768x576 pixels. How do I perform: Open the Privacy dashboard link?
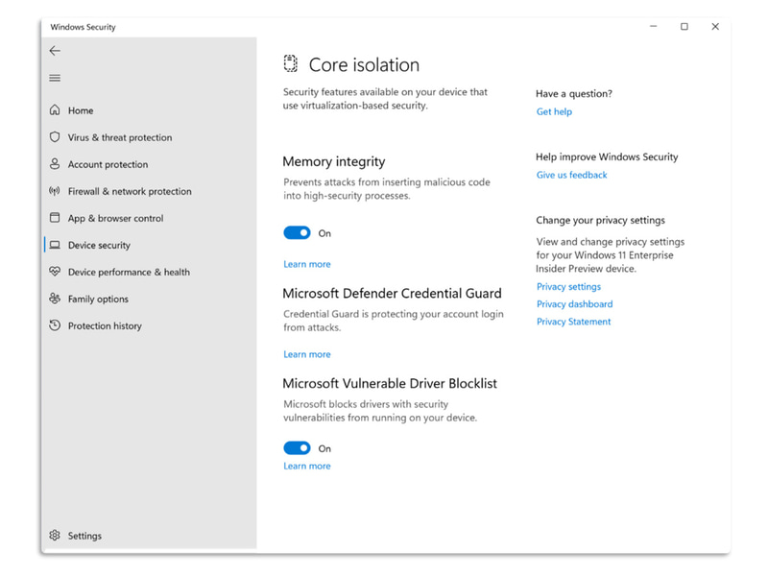tap(574, 304)
